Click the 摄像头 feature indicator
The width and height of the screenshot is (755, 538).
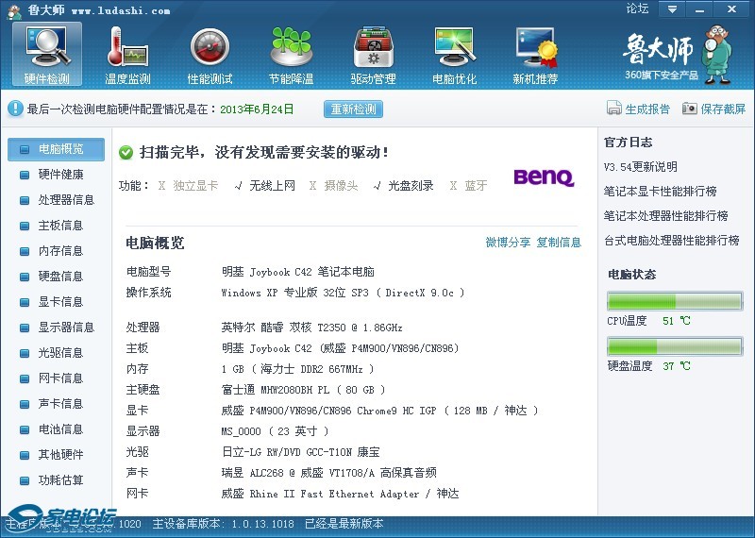click(x=334, y=185)
